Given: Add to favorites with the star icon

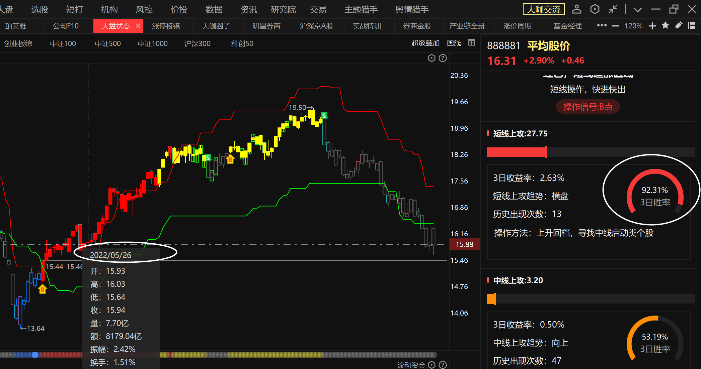Looking at the screenshot, I should point(665,25).
